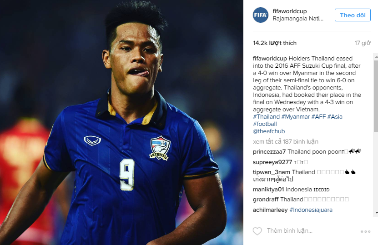This screenshot has width=378, height=245.
Task: Click the comments scrollbar up arrow
Action: (376, 57)
